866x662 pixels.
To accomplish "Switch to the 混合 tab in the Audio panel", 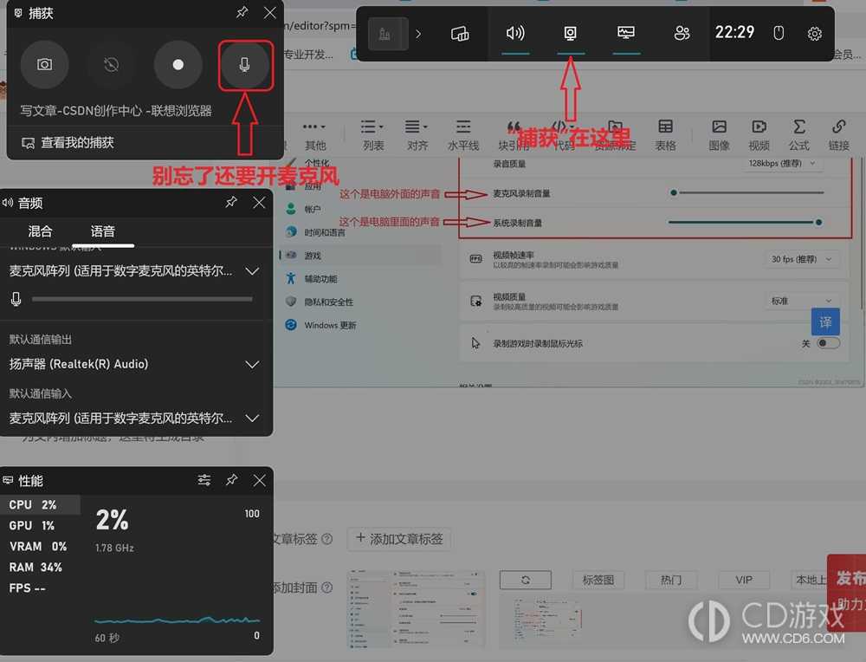I will pos(39,231).
